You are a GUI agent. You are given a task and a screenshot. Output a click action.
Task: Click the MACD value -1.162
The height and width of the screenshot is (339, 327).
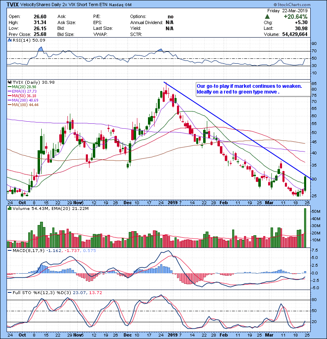pyautogui.click(x=54, y=251)
